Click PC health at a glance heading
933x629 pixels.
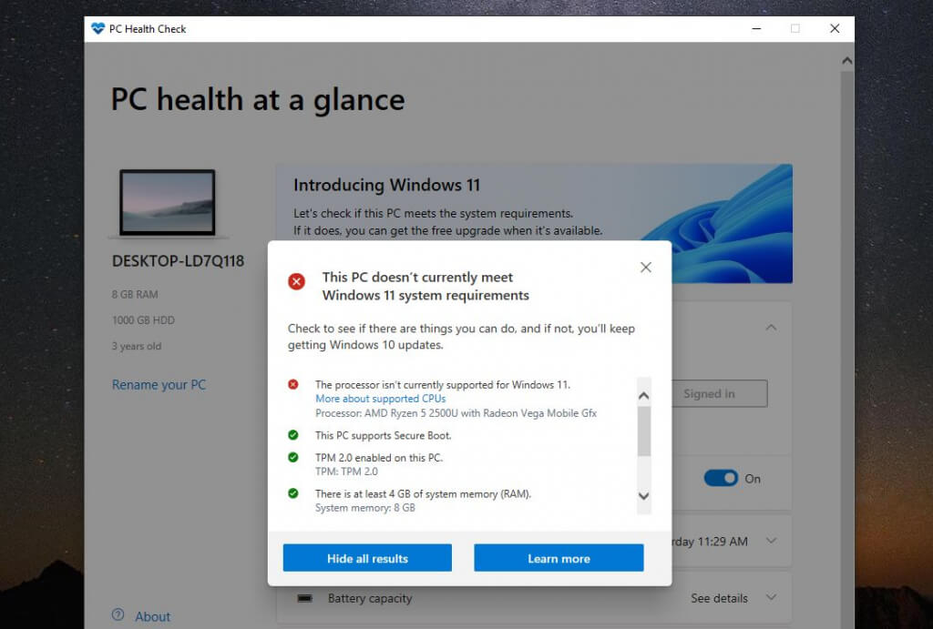(258, 100)
